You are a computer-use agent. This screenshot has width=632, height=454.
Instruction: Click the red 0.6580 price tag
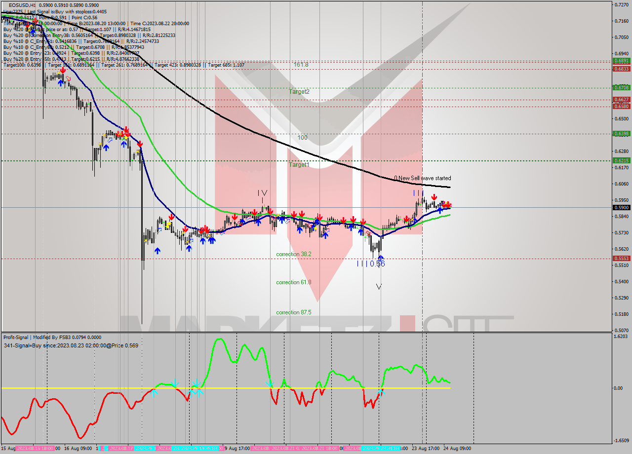tap(621, 106)
